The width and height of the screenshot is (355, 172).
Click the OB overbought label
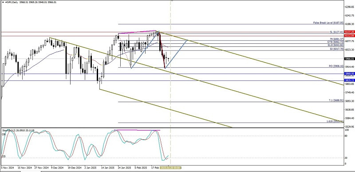click(x=4, y=134)
